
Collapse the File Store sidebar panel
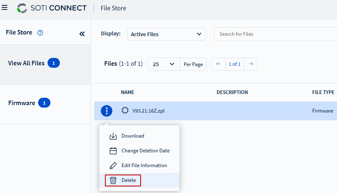[82, 34]
